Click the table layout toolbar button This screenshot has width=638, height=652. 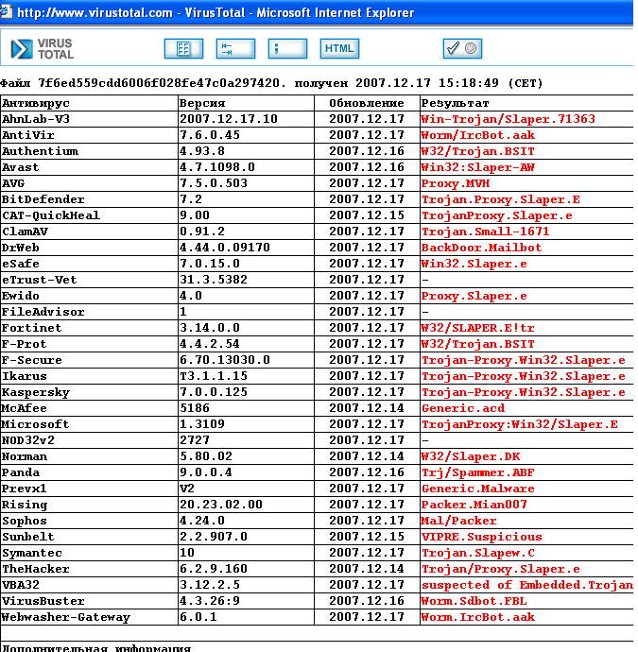183,48
